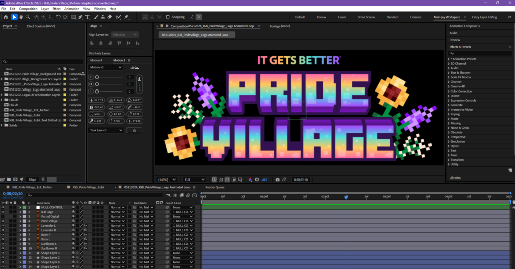The width and height of the screenshot is (515, 269).
Task: Expand the NULL CONTROL layer properties
Action: pos(20,208)
